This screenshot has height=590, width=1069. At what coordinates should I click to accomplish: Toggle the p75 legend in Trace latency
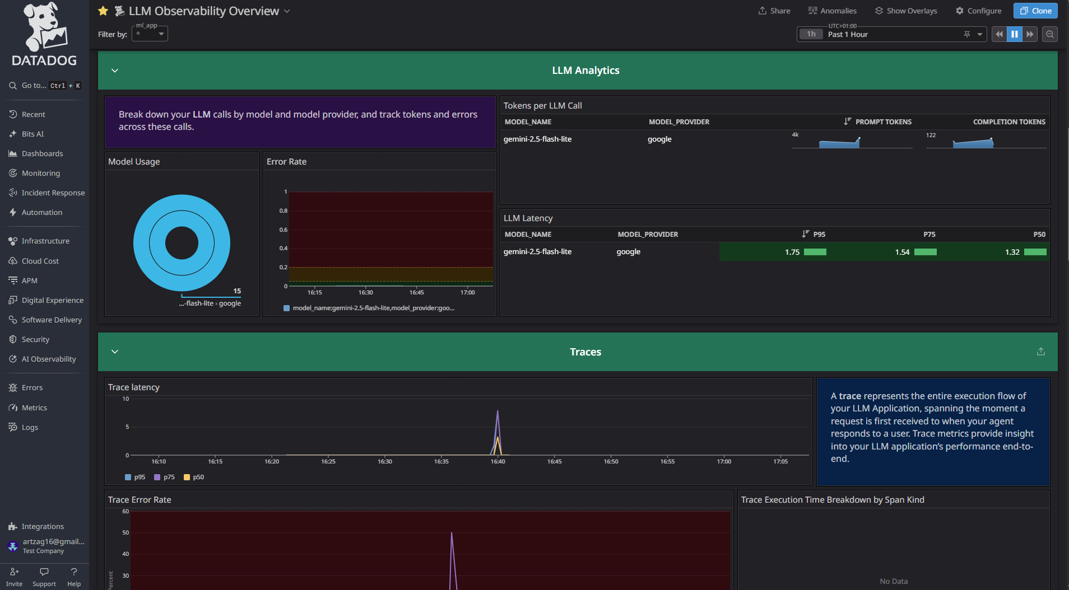pyautogui.click(x=165, y=477)
